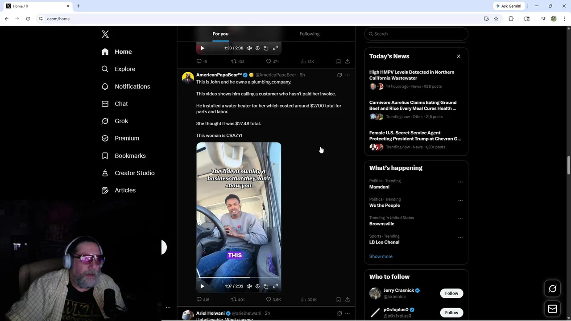Play the AmericanPapaBear video
Image resolution: width=571 pixels, height=321 pixels.
tap(202, 286)
